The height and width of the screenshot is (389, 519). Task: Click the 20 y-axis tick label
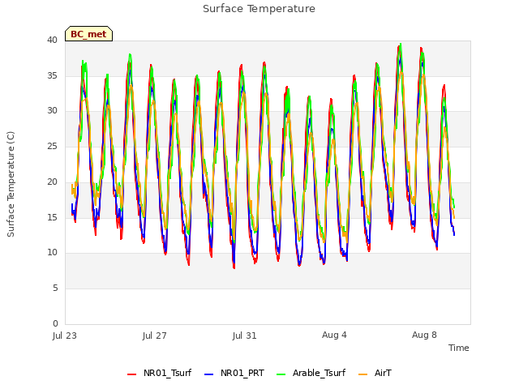tap(52, 182)
